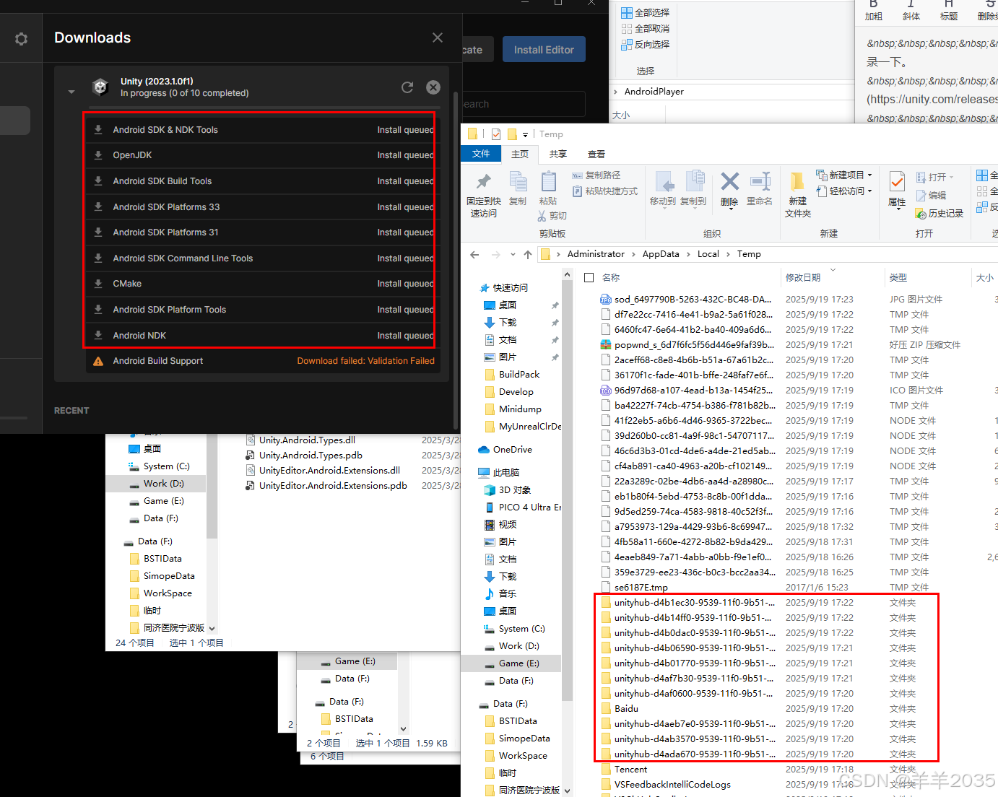The height and width of the screenshot is (797, 998).
Task: Select UnityEditor.Android.Extensions.pdb file
Action: point(333,486)
